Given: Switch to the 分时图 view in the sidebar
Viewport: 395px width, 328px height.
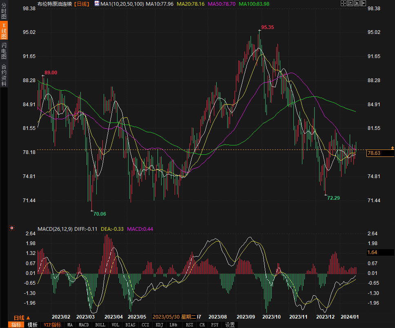Looking at the screenshot, I should (4, 12).
